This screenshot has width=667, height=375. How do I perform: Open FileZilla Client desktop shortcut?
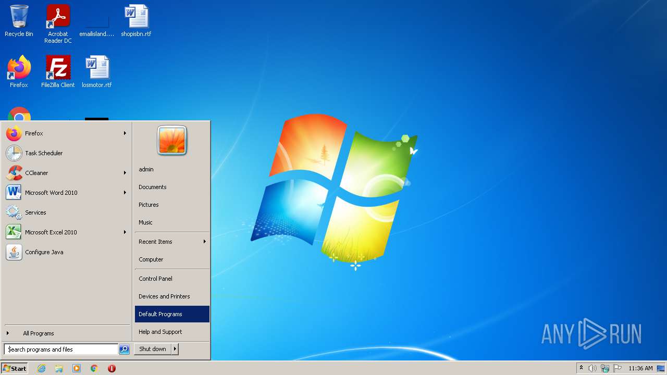point(58,72)
